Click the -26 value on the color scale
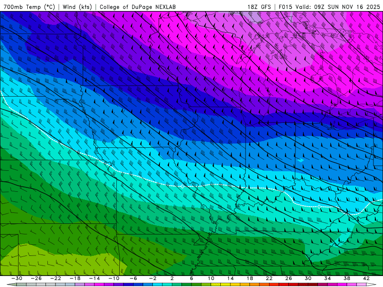Screen dimensions: 383x287 [x=36, y=278]
